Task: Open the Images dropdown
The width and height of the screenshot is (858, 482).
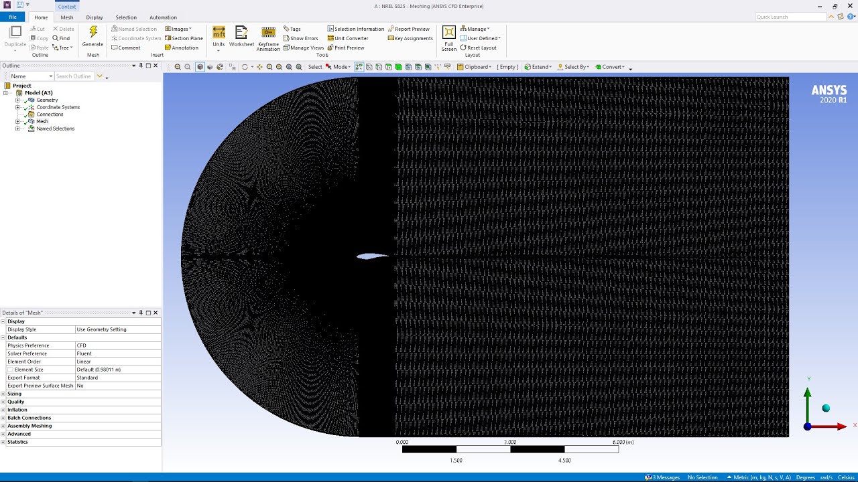Action: point(178,29)
